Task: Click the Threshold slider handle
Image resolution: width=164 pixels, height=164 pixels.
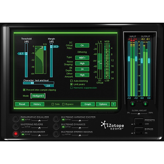Action: (26, 54)
